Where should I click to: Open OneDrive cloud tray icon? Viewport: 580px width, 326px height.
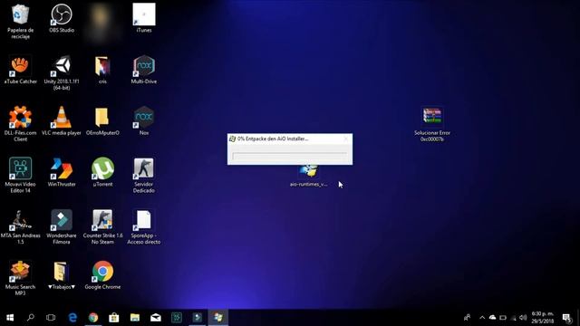point(492,318)
